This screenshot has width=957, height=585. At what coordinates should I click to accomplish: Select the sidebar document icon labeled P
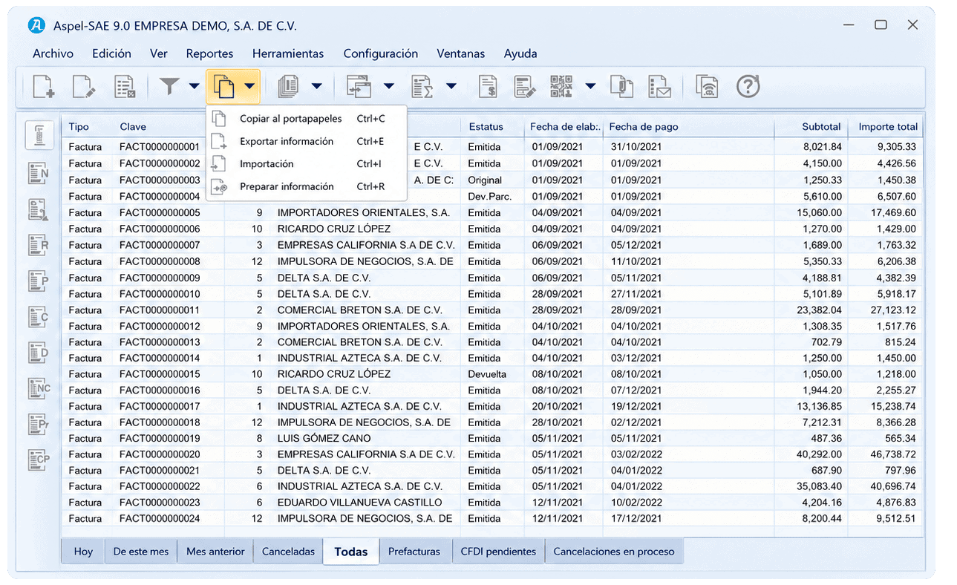(39, 281)
